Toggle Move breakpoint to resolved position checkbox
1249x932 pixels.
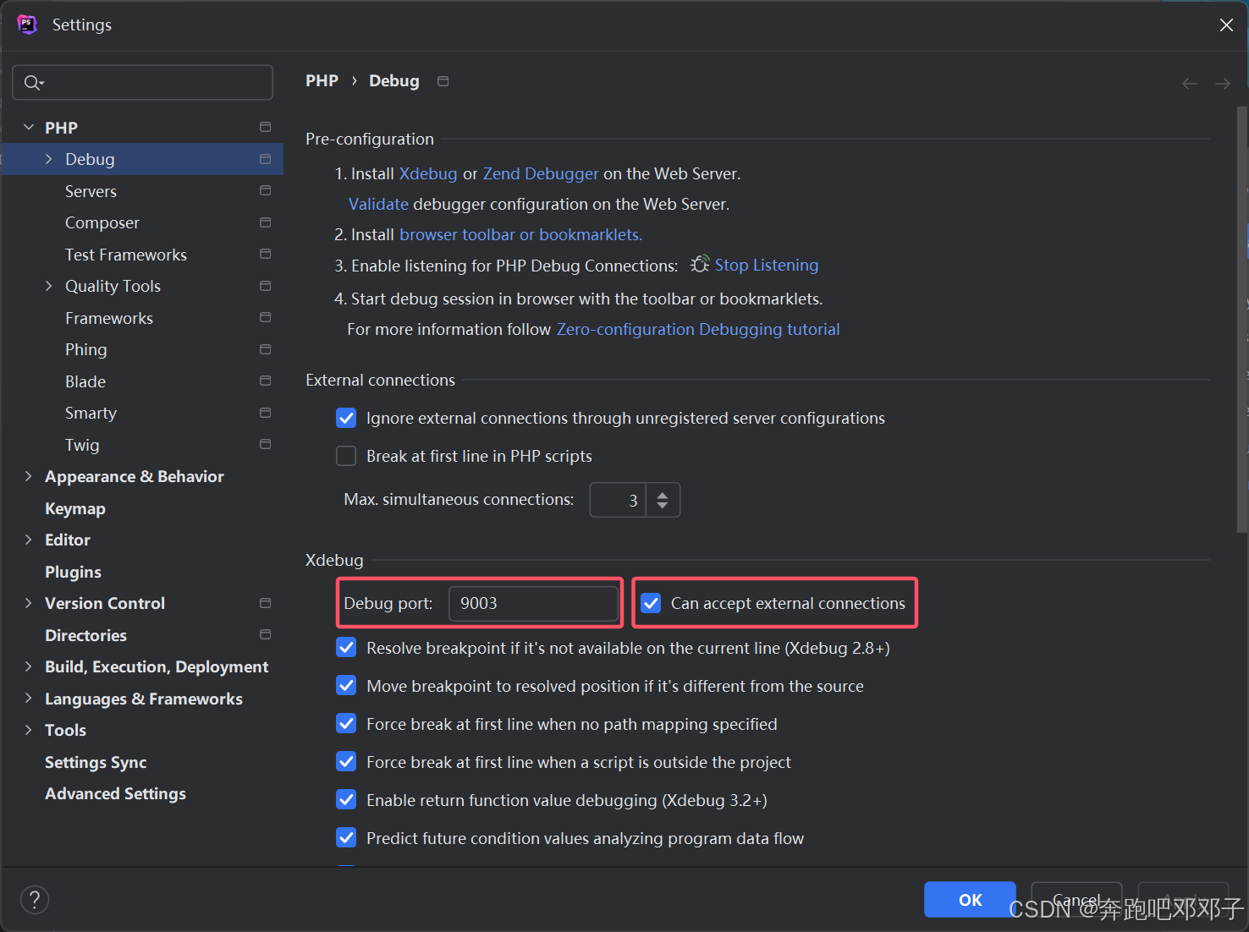point(346,686)
